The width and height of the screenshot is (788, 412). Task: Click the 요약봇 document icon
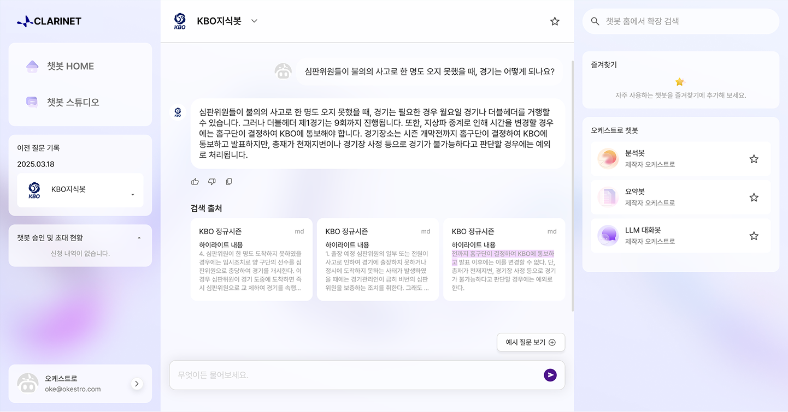click(608, 197)
